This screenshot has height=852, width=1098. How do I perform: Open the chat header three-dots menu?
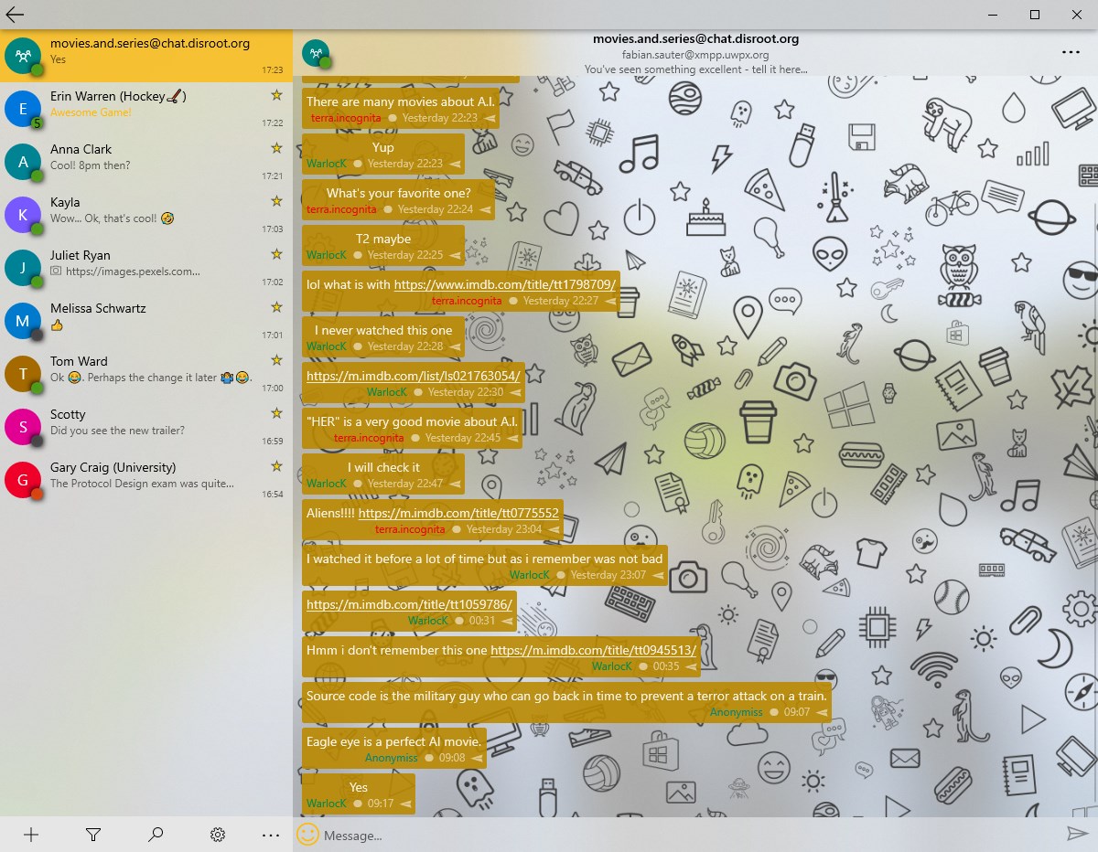(x=1071, y=53)
